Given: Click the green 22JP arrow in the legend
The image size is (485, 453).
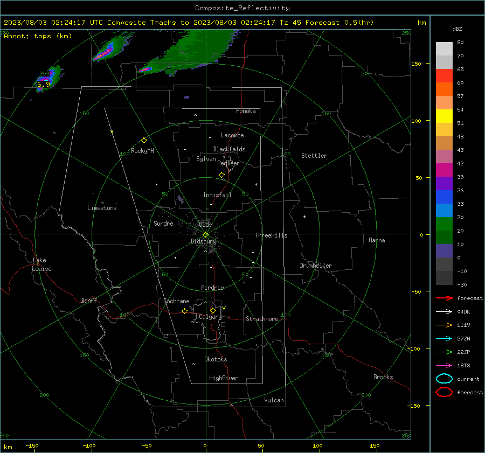Looking at the screenshot, I should tap(444, 352).
